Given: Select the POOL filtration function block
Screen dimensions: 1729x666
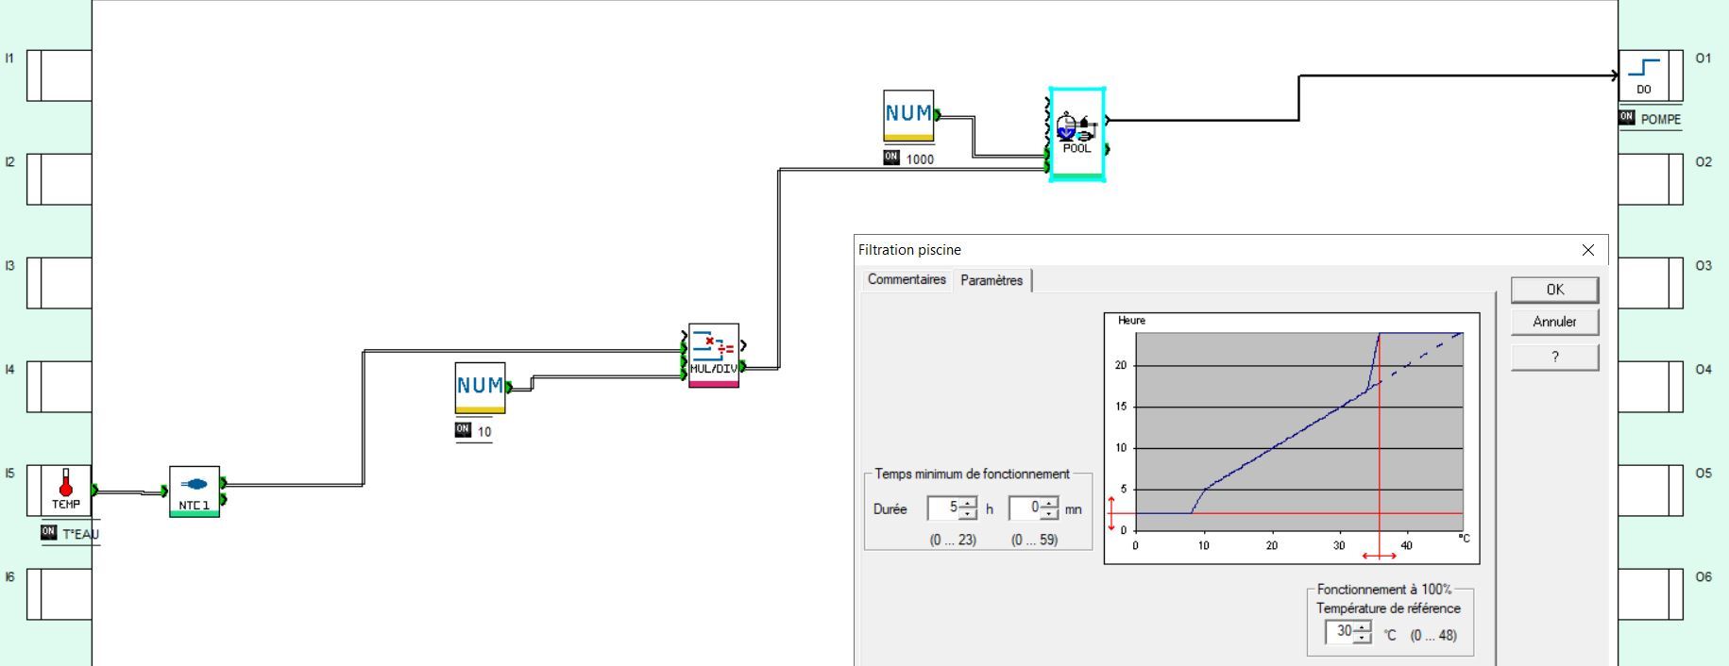Looking at the screenshot, I should coord(1076,134).
